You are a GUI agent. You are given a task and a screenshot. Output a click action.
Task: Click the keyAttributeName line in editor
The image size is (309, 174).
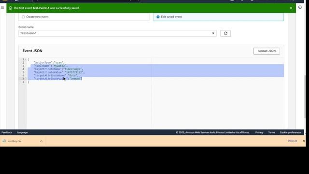(58, 69)
